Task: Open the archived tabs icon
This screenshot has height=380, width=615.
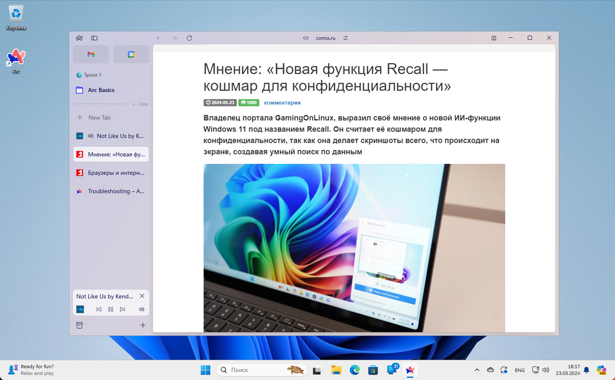Action: [x=80, y=325]
